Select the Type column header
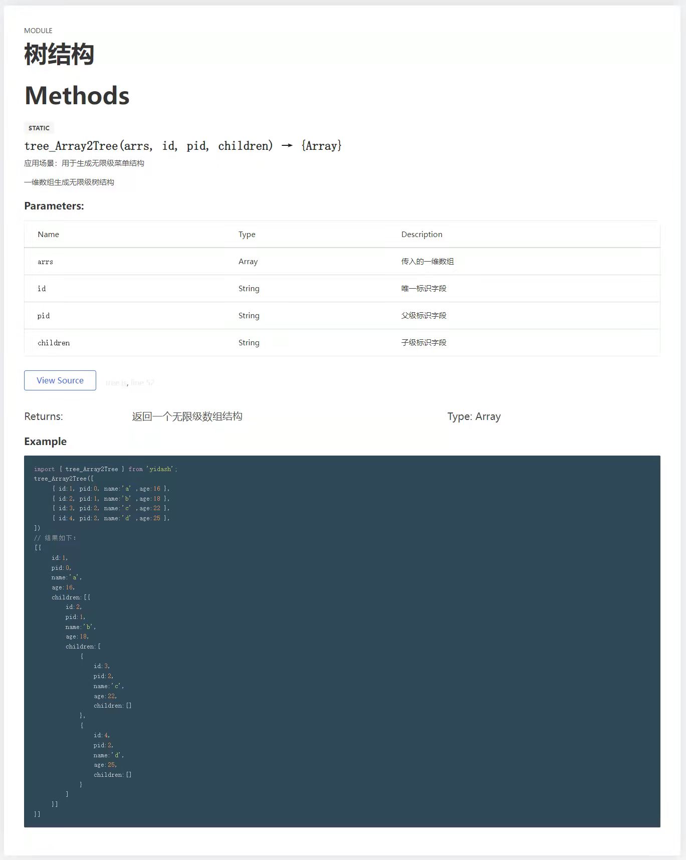The image size is (686, 860). tap(247, 234)
